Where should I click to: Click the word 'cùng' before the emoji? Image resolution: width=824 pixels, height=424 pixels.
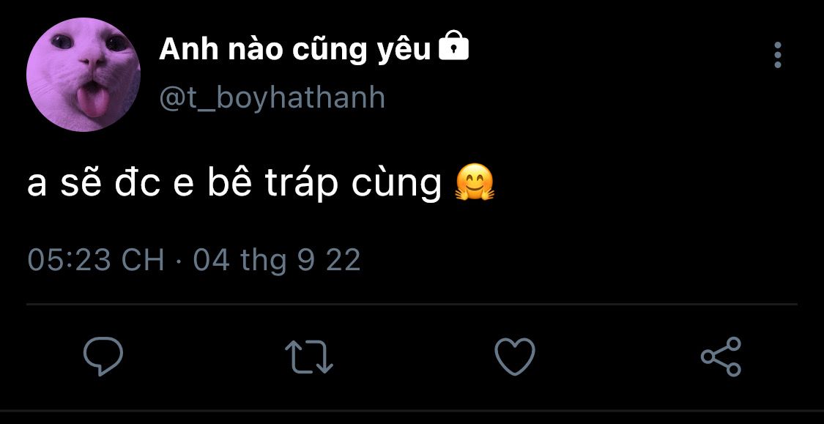click(x=397, y=184)
